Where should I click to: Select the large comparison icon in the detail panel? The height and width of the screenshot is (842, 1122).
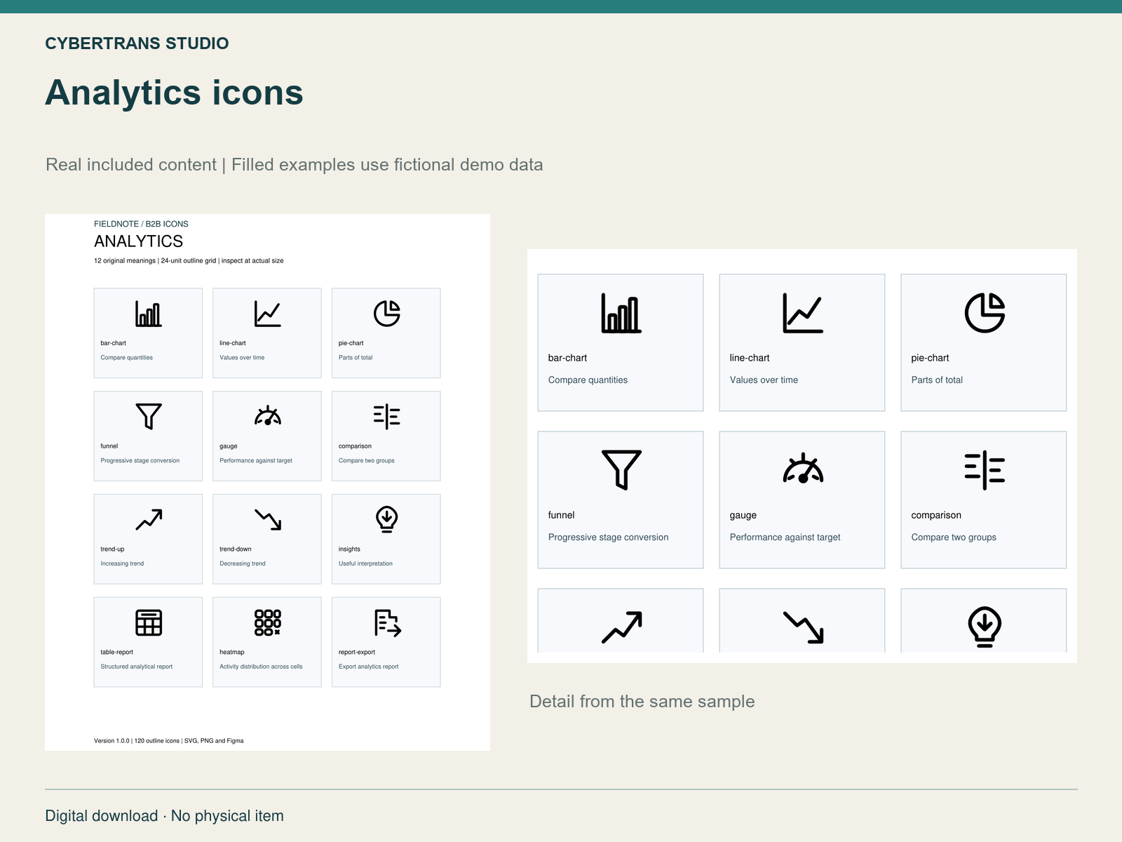click(985, 470)
